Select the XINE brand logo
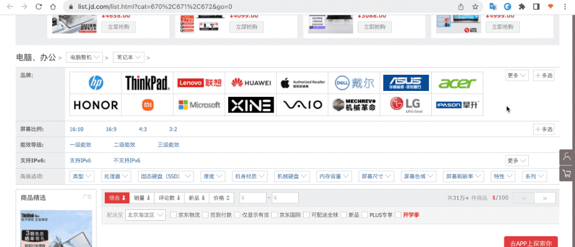Image resolution: width=575 pixels, height=247 pixels. (x=251, y=105)
